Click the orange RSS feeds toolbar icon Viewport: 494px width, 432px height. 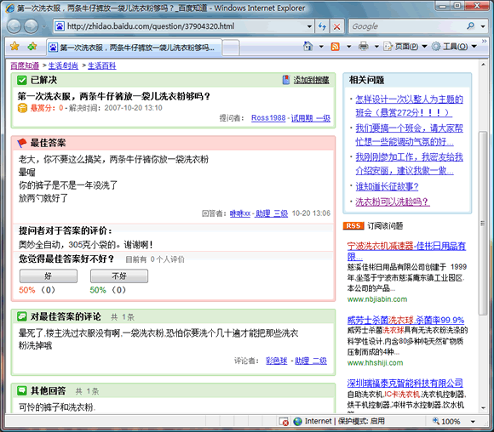pyautogui.click(x=336, y=47)
